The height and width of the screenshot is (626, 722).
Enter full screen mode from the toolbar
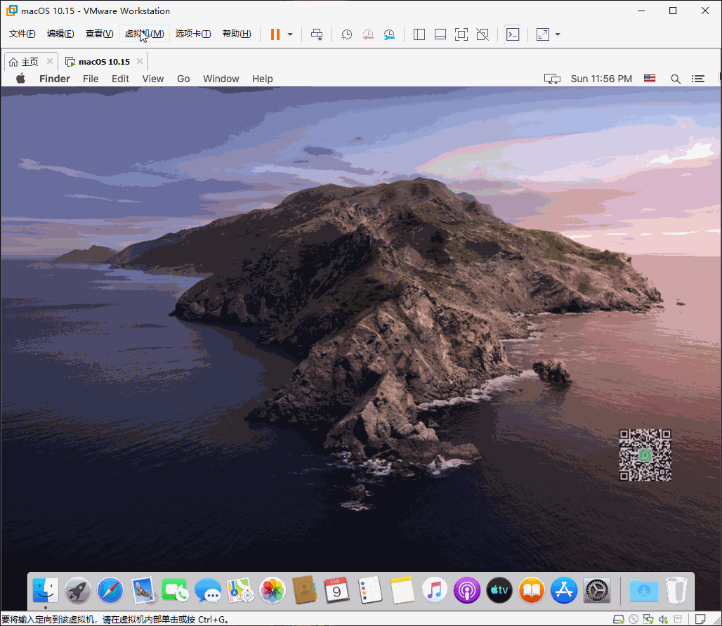(461, 34)
